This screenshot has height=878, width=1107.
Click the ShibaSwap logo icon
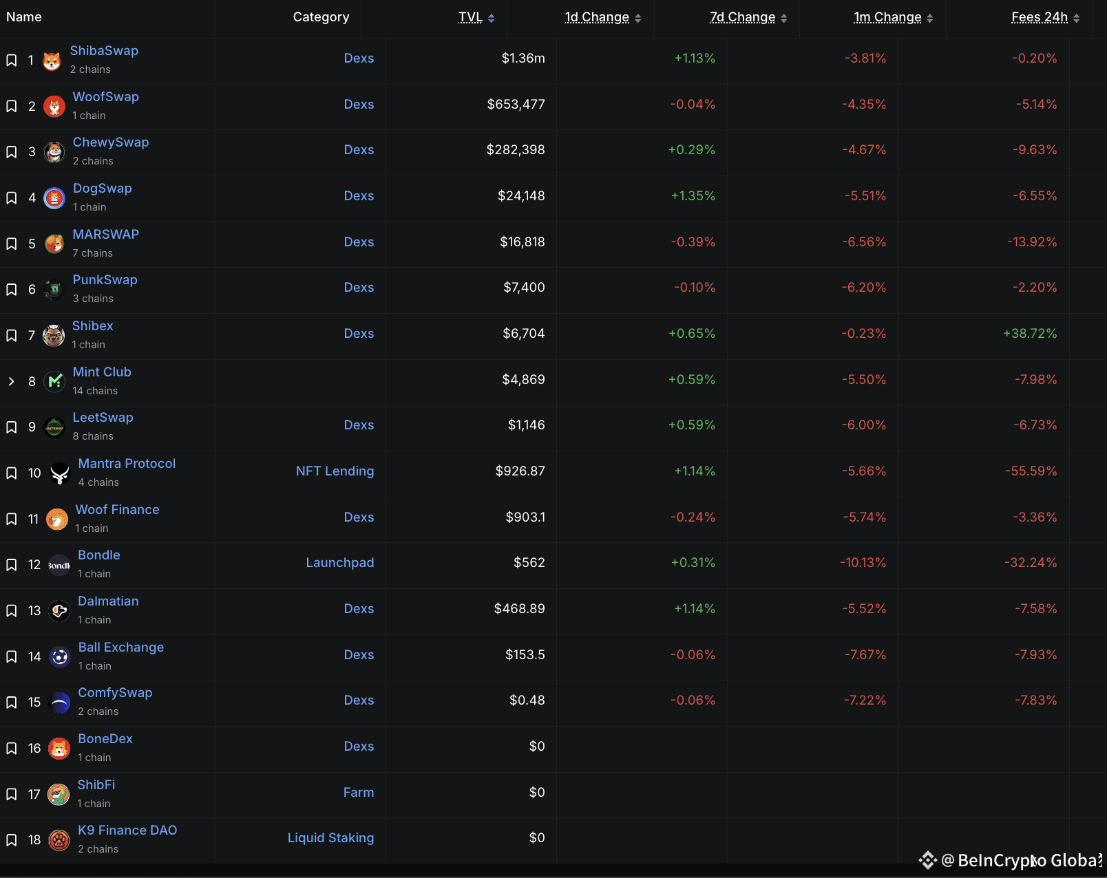(x=52, y=61)
